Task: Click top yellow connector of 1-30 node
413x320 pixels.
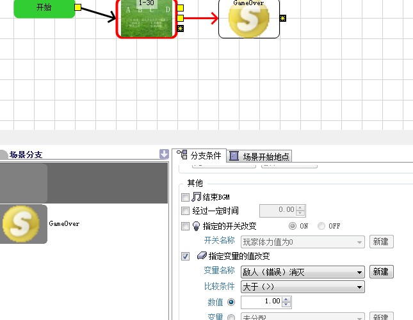Action: click(180, 8)
